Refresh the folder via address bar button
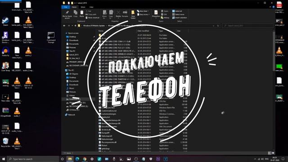 click(x=218, y=26)
